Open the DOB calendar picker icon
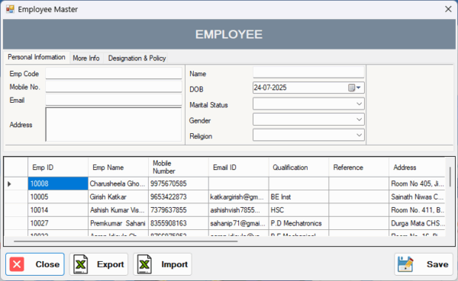 355,88
